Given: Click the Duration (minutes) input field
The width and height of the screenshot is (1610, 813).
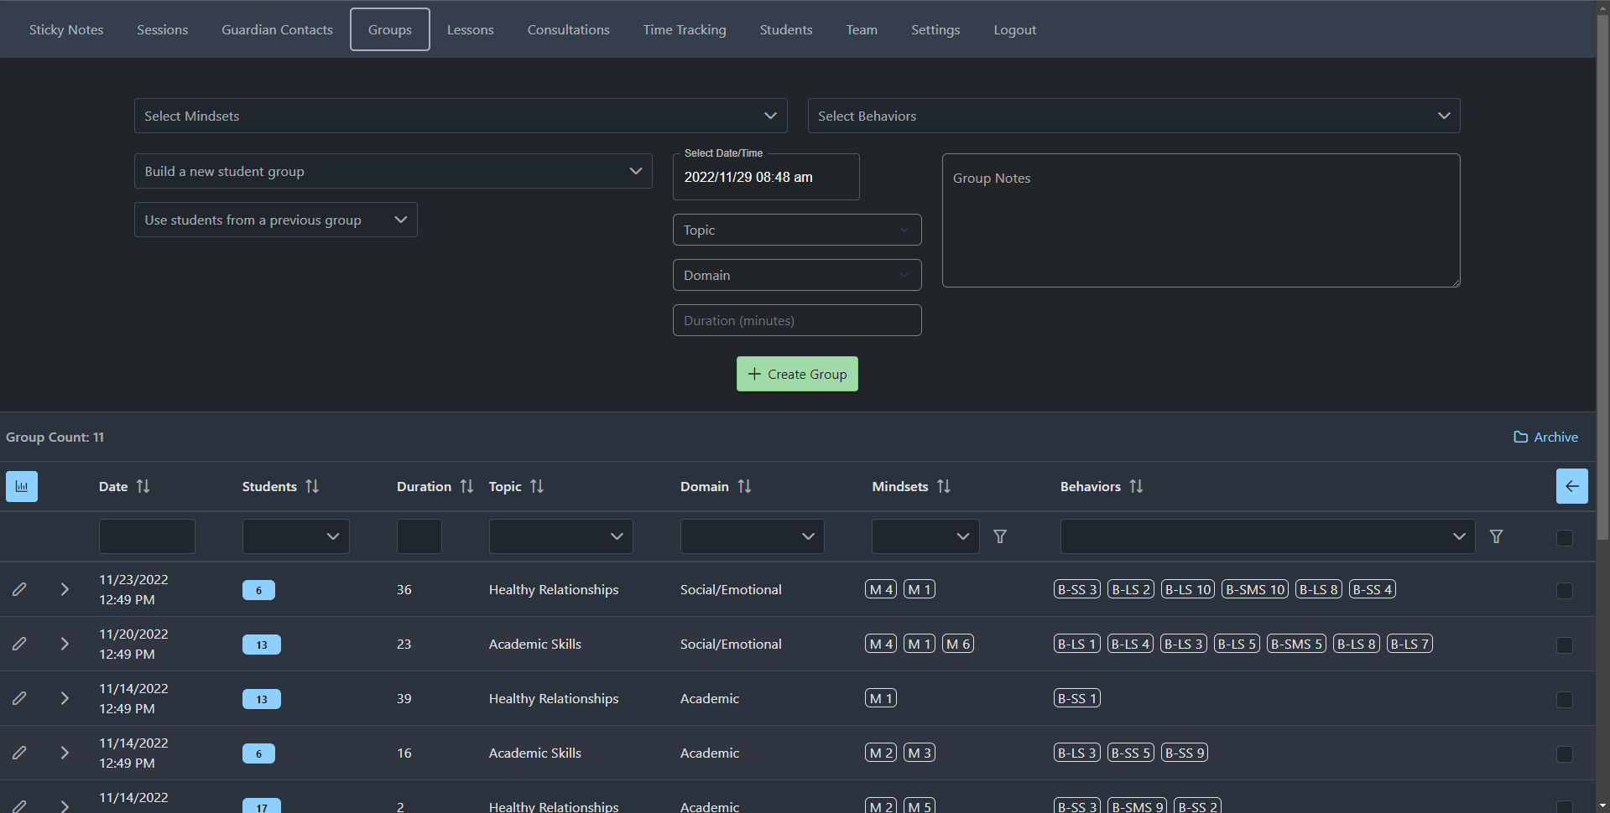Looking at the screenshot, I should (x=796, y=320).
